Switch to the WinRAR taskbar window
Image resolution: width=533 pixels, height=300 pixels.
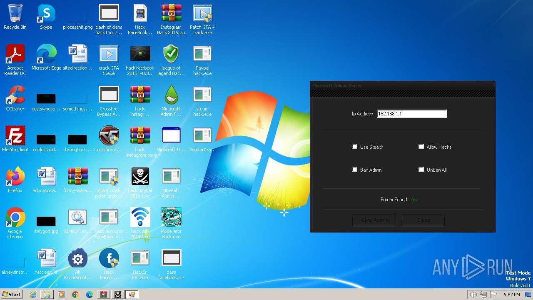click(x=104, y=295)
